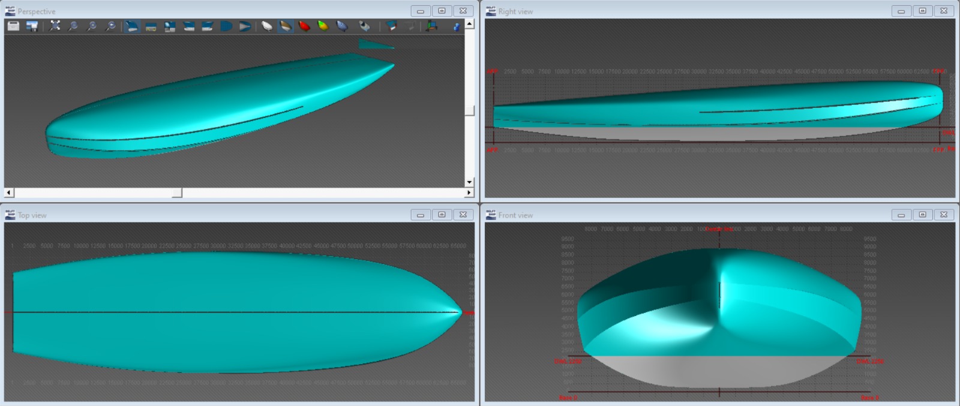Maximize the Top view window
The height and width of the screenshot is (406, 960).
click(442, 215)
